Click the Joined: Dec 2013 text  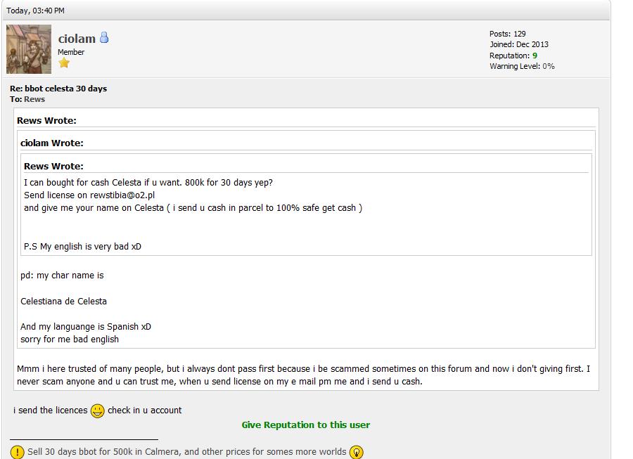(x=519, y=44)
